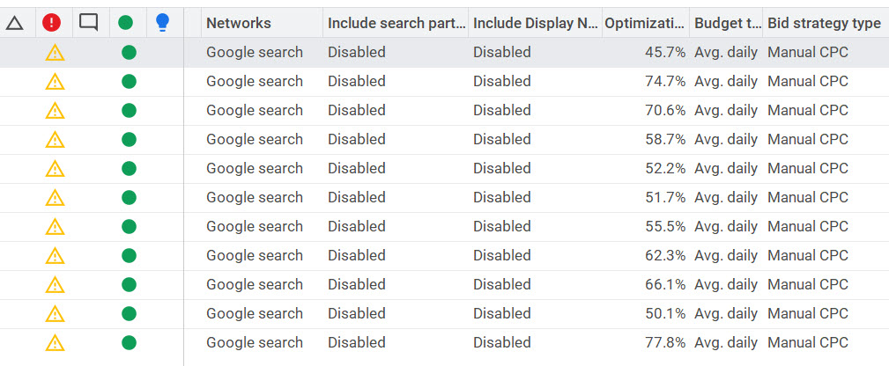This screenshot has width=889, height=366.
Task: Click the warning icon in the 62.3% row
Action: (x=55, y=256)
